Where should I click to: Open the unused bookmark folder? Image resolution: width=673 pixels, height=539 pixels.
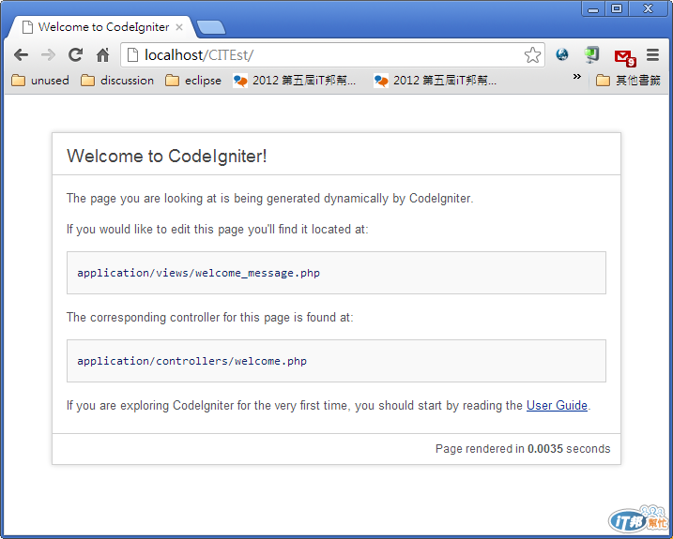40,81
